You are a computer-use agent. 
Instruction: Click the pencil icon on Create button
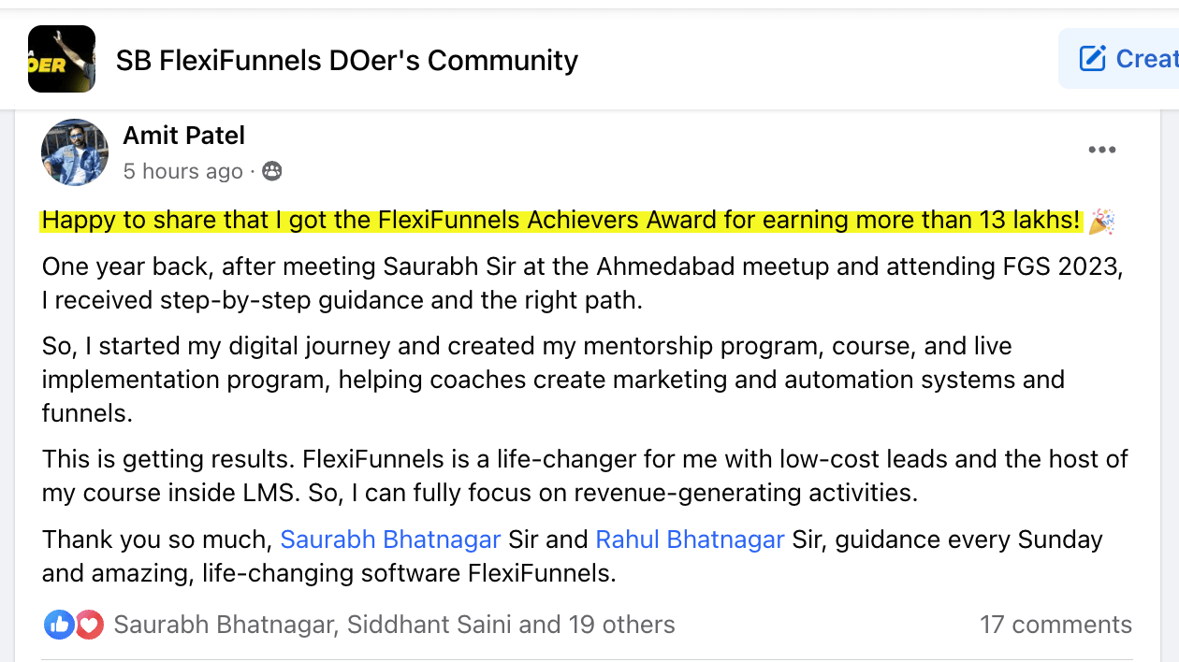tap(1092, 59)
